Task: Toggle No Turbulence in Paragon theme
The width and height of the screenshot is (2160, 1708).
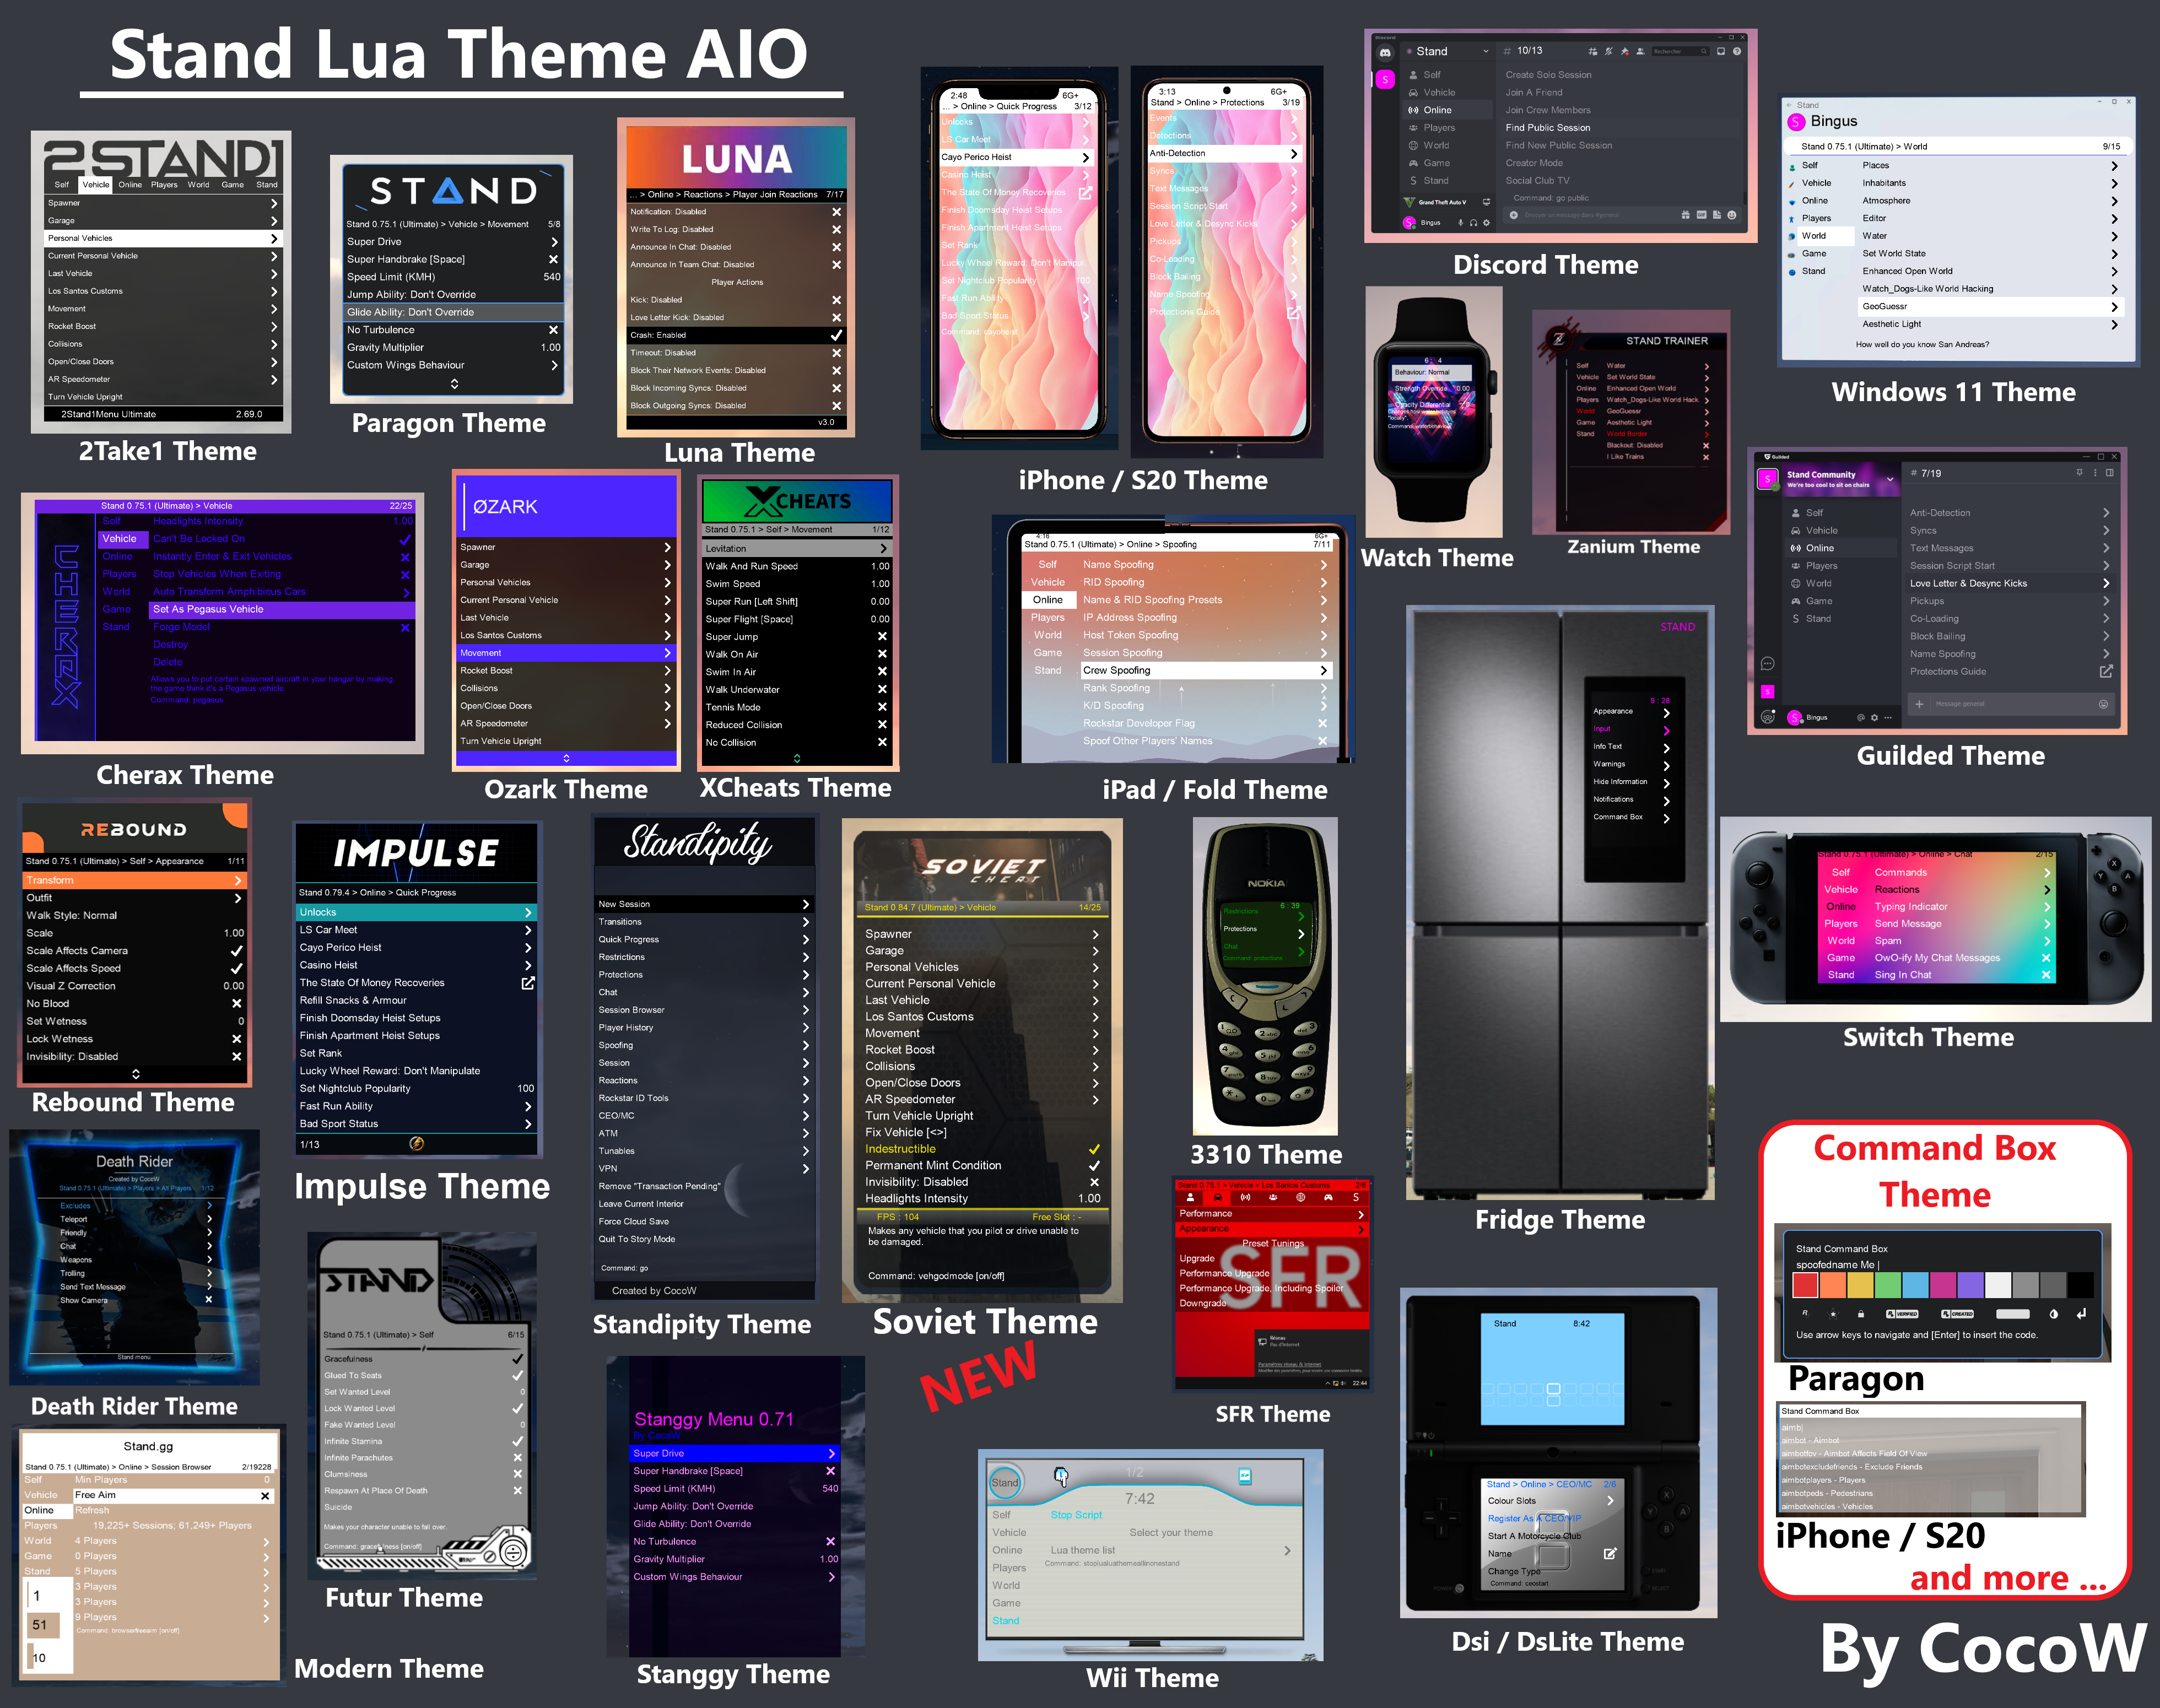Action: [553, 330]
